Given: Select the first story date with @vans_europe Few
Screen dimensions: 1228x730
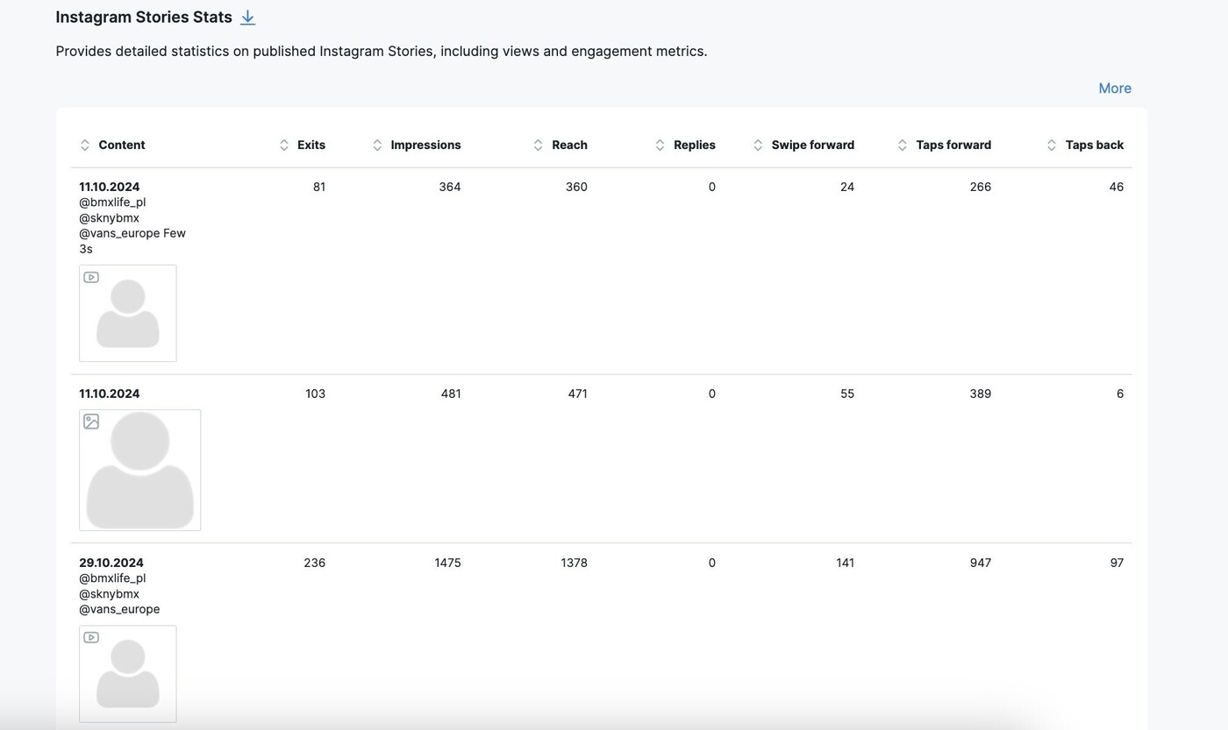Looking at the screenshot, I should pyautogui.click(x=110, y=187).
